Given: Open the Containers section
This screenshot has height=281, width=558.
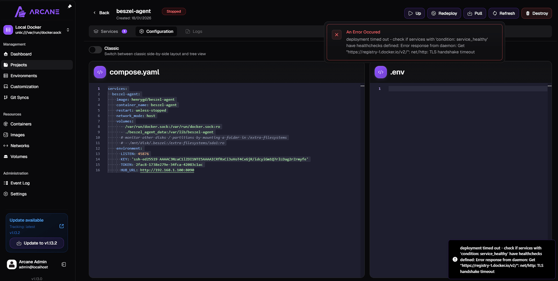Looking at the screenshot, I should tap(20, 124).
